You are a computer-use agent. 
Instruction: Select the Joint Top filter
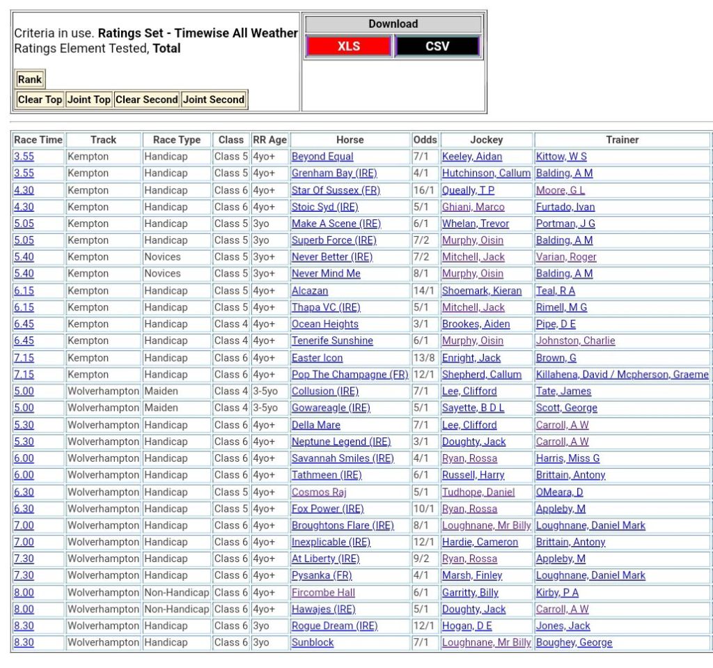(88, 100)
